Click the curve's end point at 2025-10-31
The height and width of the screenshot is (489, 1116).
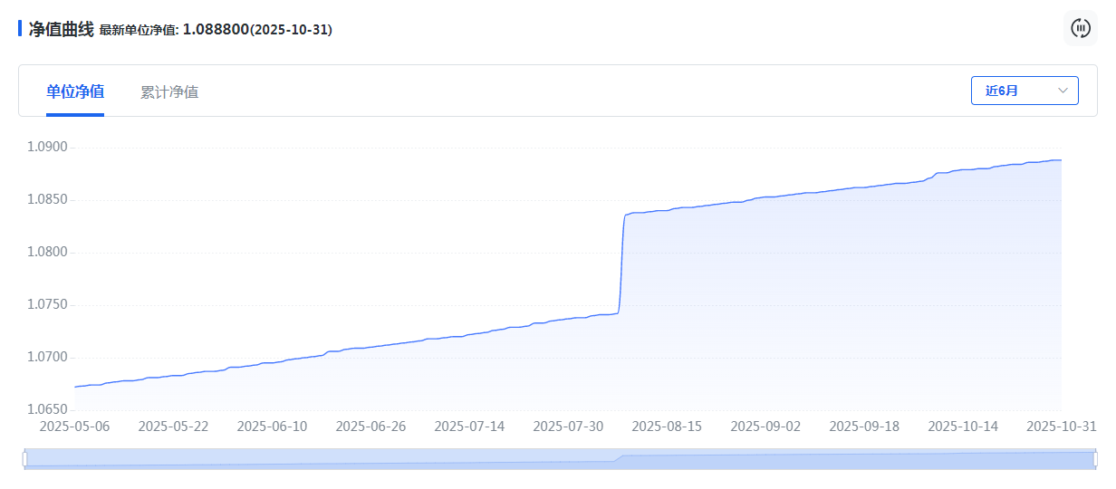click(1060, 160)
